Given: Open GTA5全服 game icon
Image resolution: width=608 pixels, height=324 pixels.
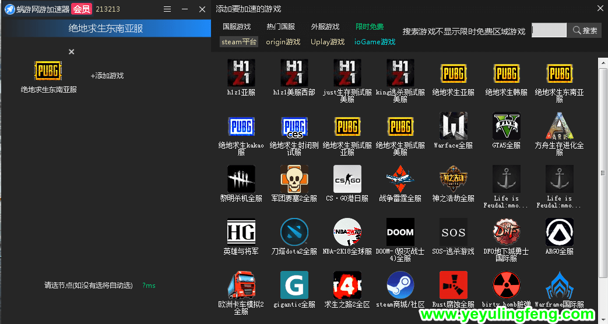Looking at the screenshot, I should point(507,126).
